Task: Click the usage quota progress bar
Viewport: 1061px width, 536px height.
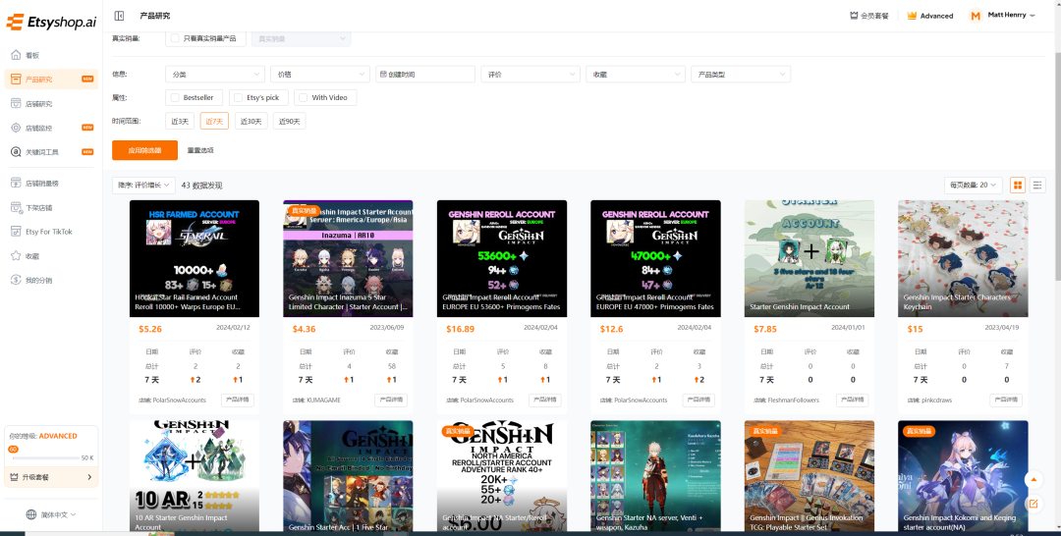Action: [x=44, y=457]
